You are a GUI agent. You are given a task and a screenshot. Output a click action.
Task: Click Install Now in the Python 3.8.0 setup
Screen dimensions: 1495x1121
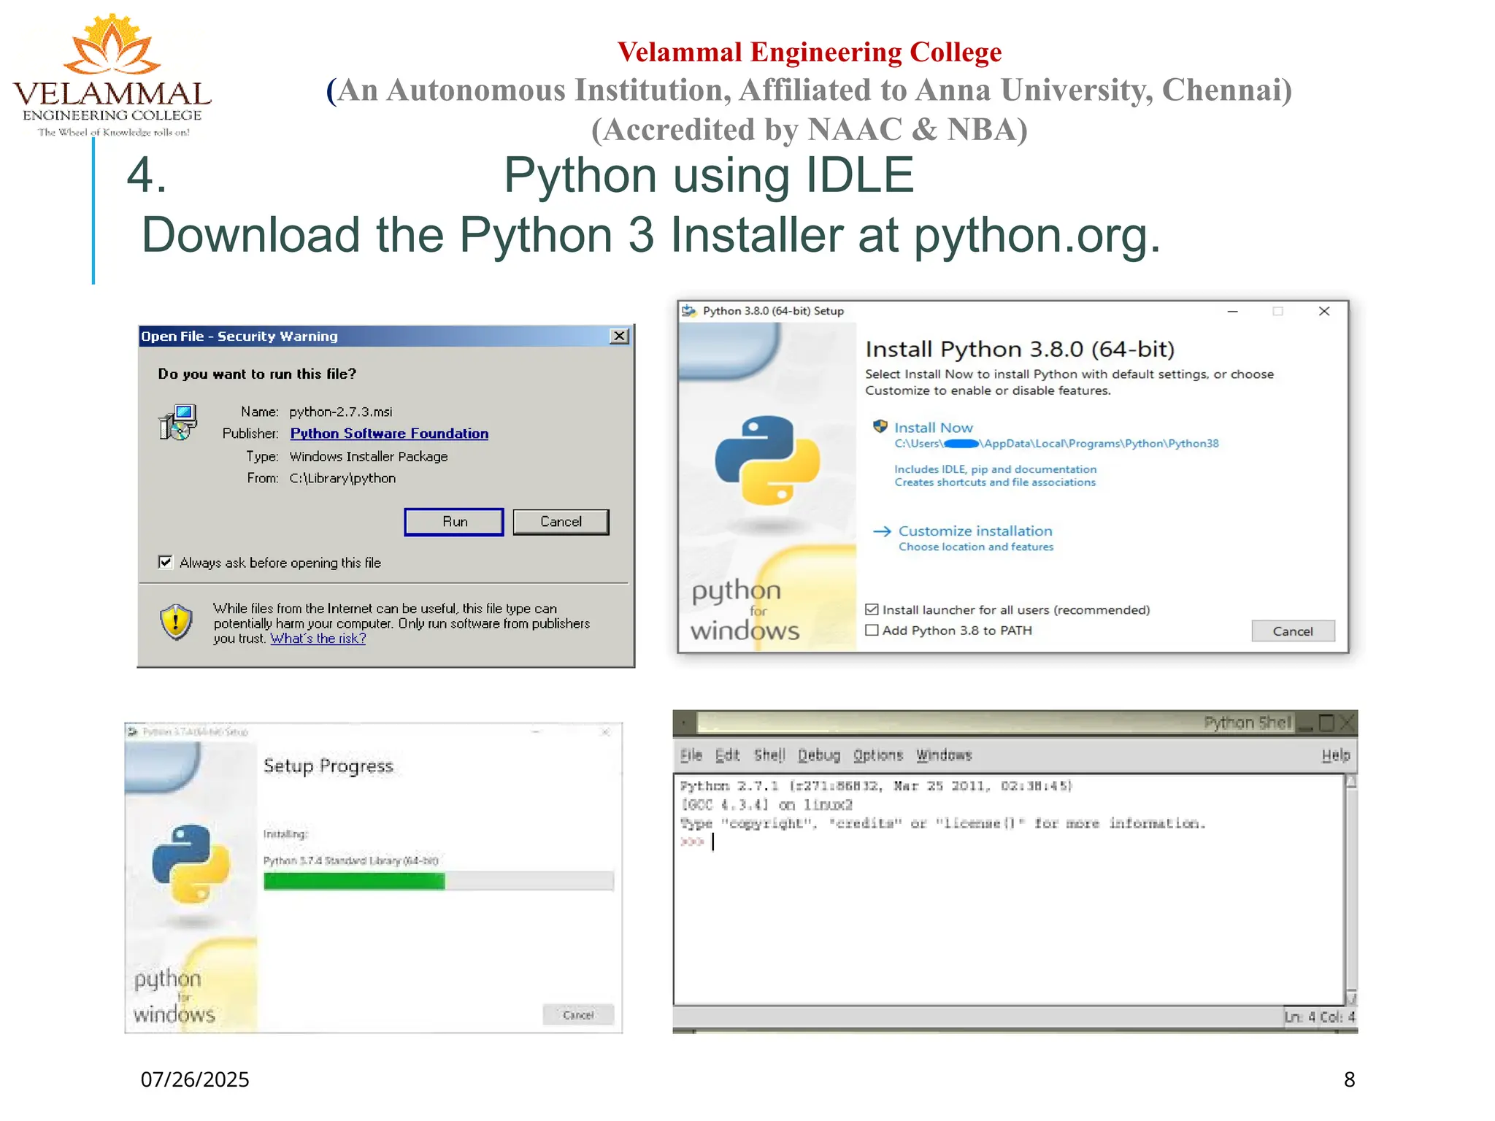point(934,428)
